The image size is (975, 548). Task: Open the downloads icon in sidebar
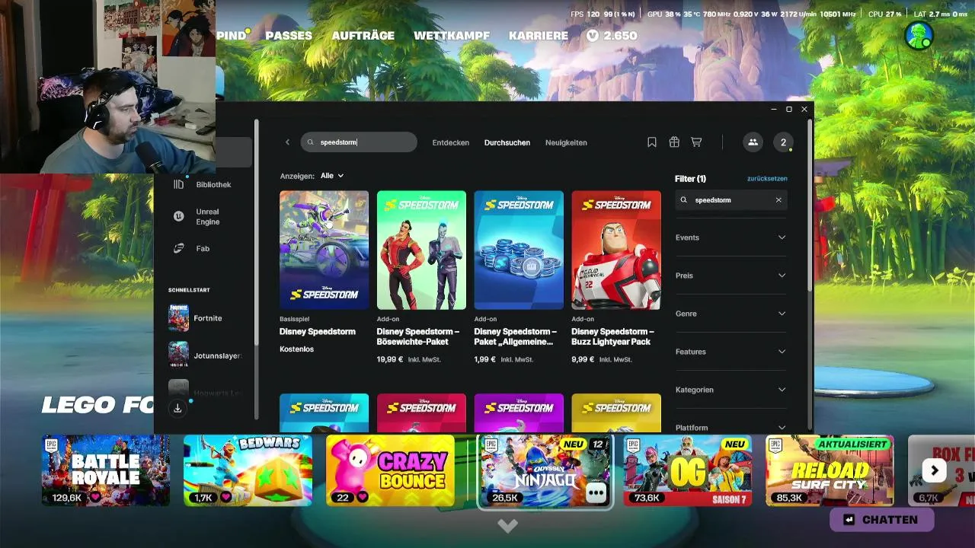click(177, 409)
